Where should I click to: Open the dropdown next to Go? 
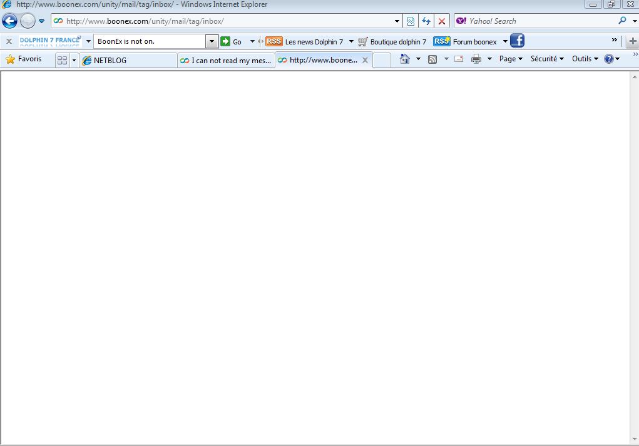point(252,41)
